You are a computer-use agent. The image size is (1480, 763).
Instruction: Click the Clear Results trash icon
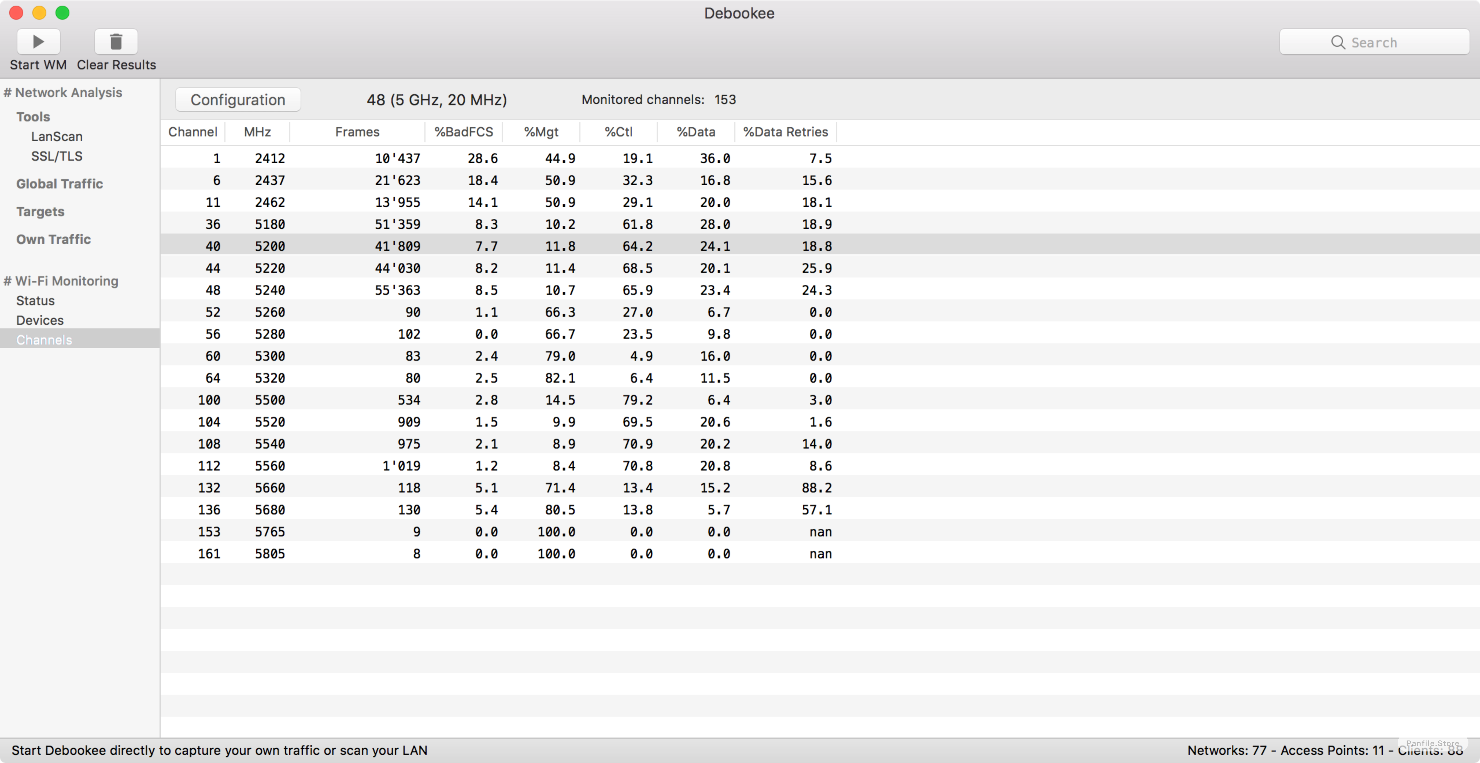[x=116, y=41]
